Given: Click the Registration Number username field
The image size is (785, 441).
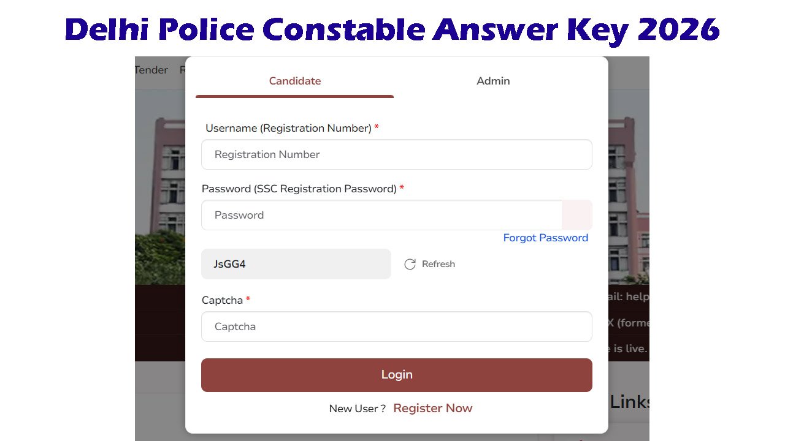Looking at the screenshot, I should coord(396,154).
